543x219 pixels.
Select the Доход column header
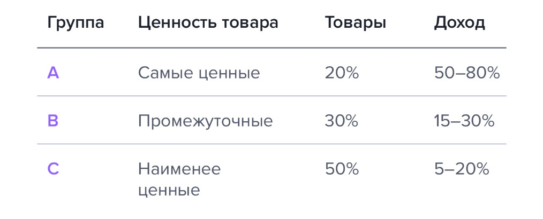tap(459, 22)
